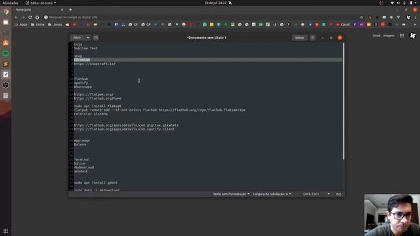Open the Apps bookmark shortcut
420x236 pixels.
coord(21,24)
